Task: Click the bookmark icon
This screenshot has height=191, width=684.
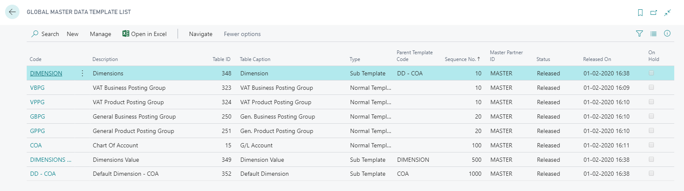Action: (640, 13)
